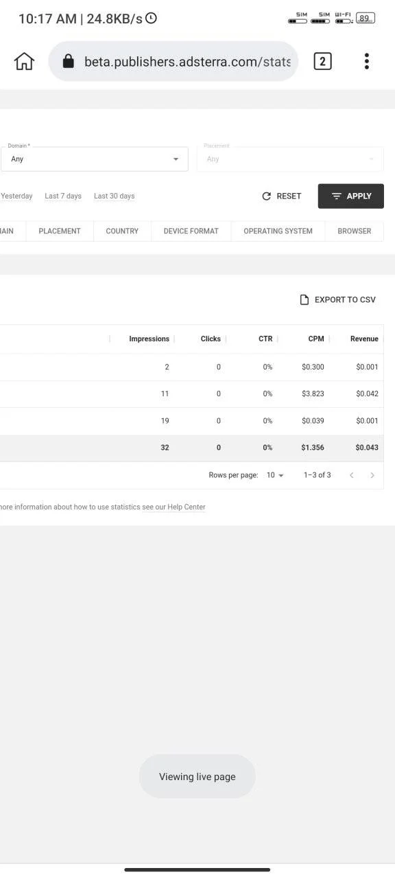Click the $0.042 revenue cell
Viewport: 395px width, 879px height.
367,393
